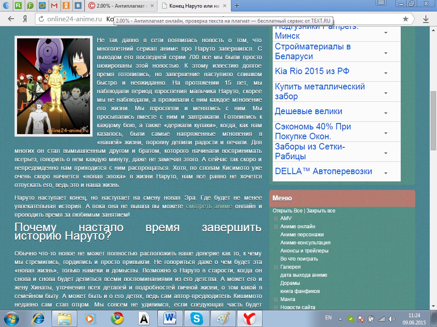Open the Аниме-консультация menu item
The height and width of the screenshot is (327, 437).
pos(305,242)
